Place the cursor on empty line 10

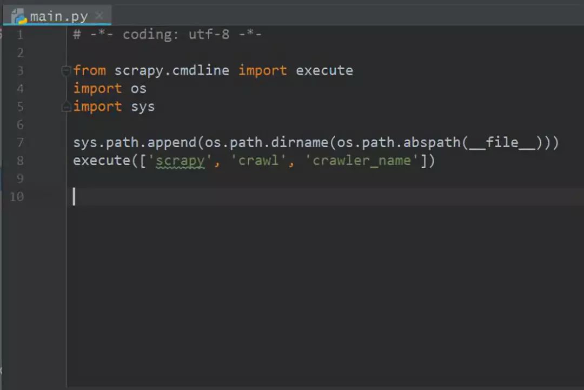coord(328,197)
